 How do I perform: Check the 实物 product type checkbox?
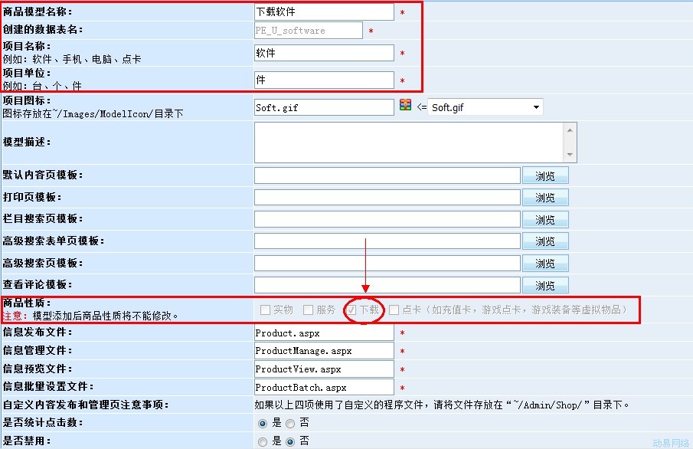(x=265, y=310)
